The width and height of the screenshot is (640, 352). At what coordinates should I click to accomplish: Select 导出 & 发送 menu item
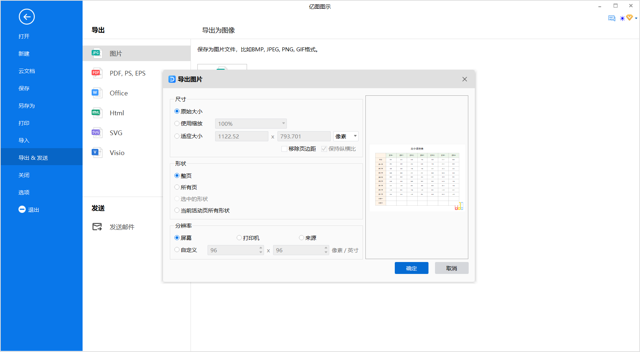[x=42, y=158]
